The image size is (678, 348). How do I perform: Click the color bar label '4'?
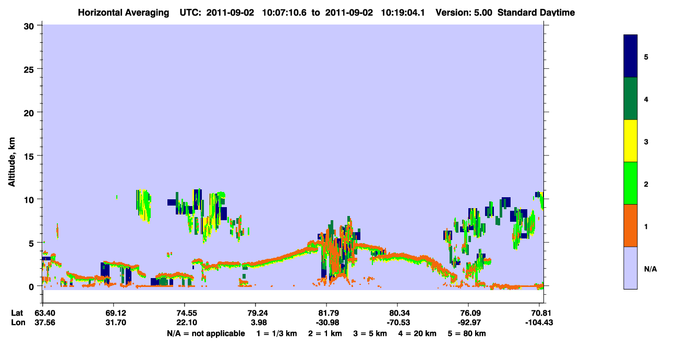647,99
